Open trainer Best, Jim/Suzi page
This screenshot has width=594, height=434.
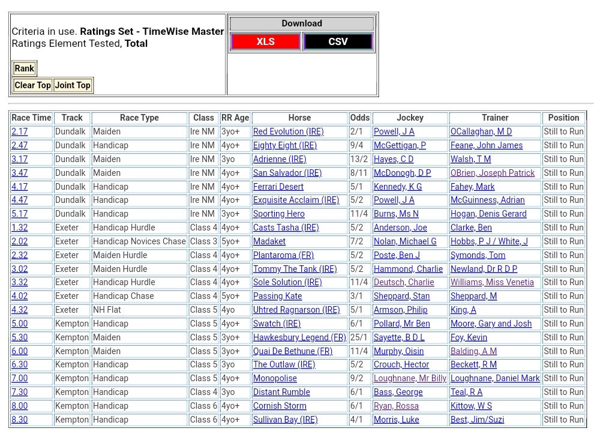point(477,420)
